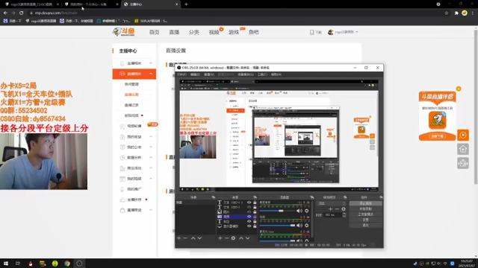The width and height of the screenshot is (478, 268).
Task: Open the 首页 navigation tab
Action: click(x=155, y=32)
